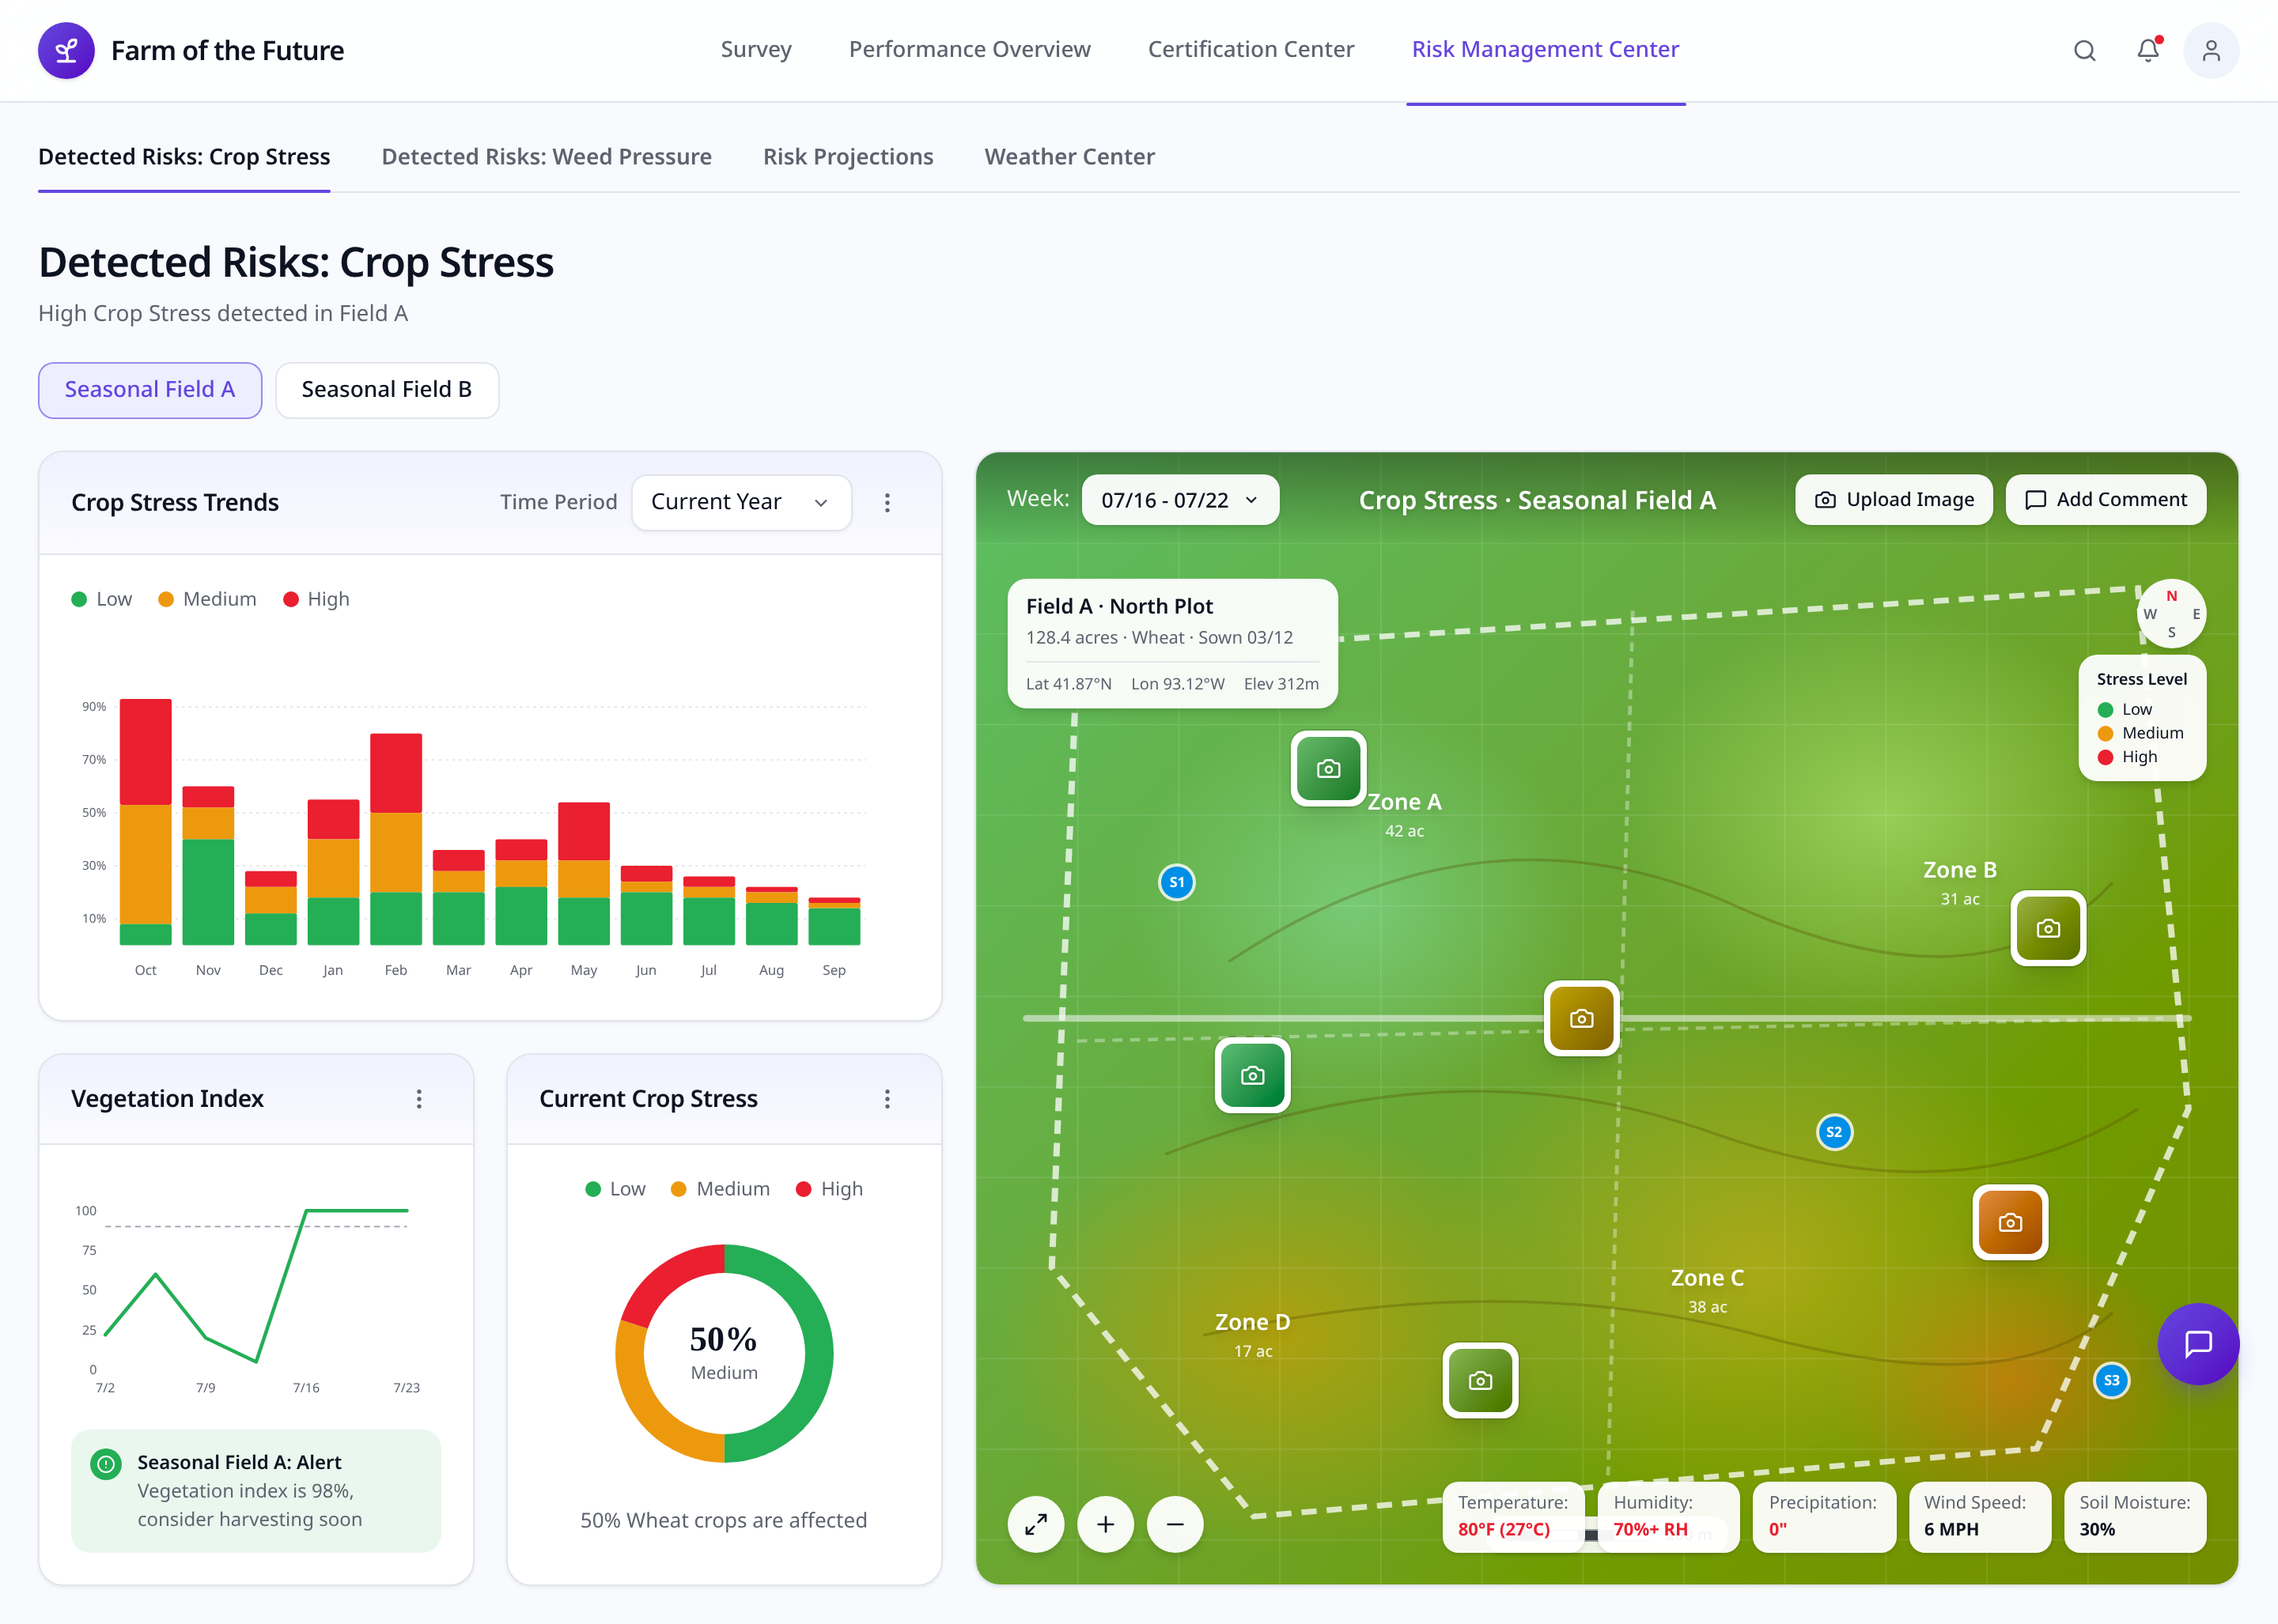Open the floating chat bubble button
2278x1624 pixels.
2197,1344
